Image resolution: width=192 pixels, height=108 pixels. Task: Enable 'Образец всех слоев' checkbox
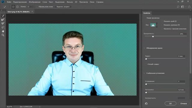coord(37,7)
